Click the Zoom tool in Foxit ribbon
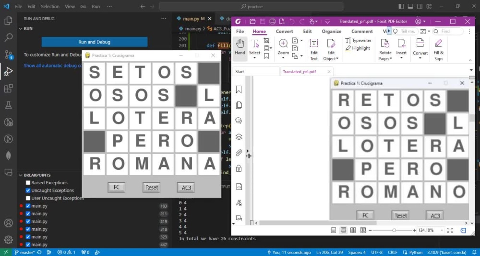Screen dimensions: 480x256 point(283,49)
